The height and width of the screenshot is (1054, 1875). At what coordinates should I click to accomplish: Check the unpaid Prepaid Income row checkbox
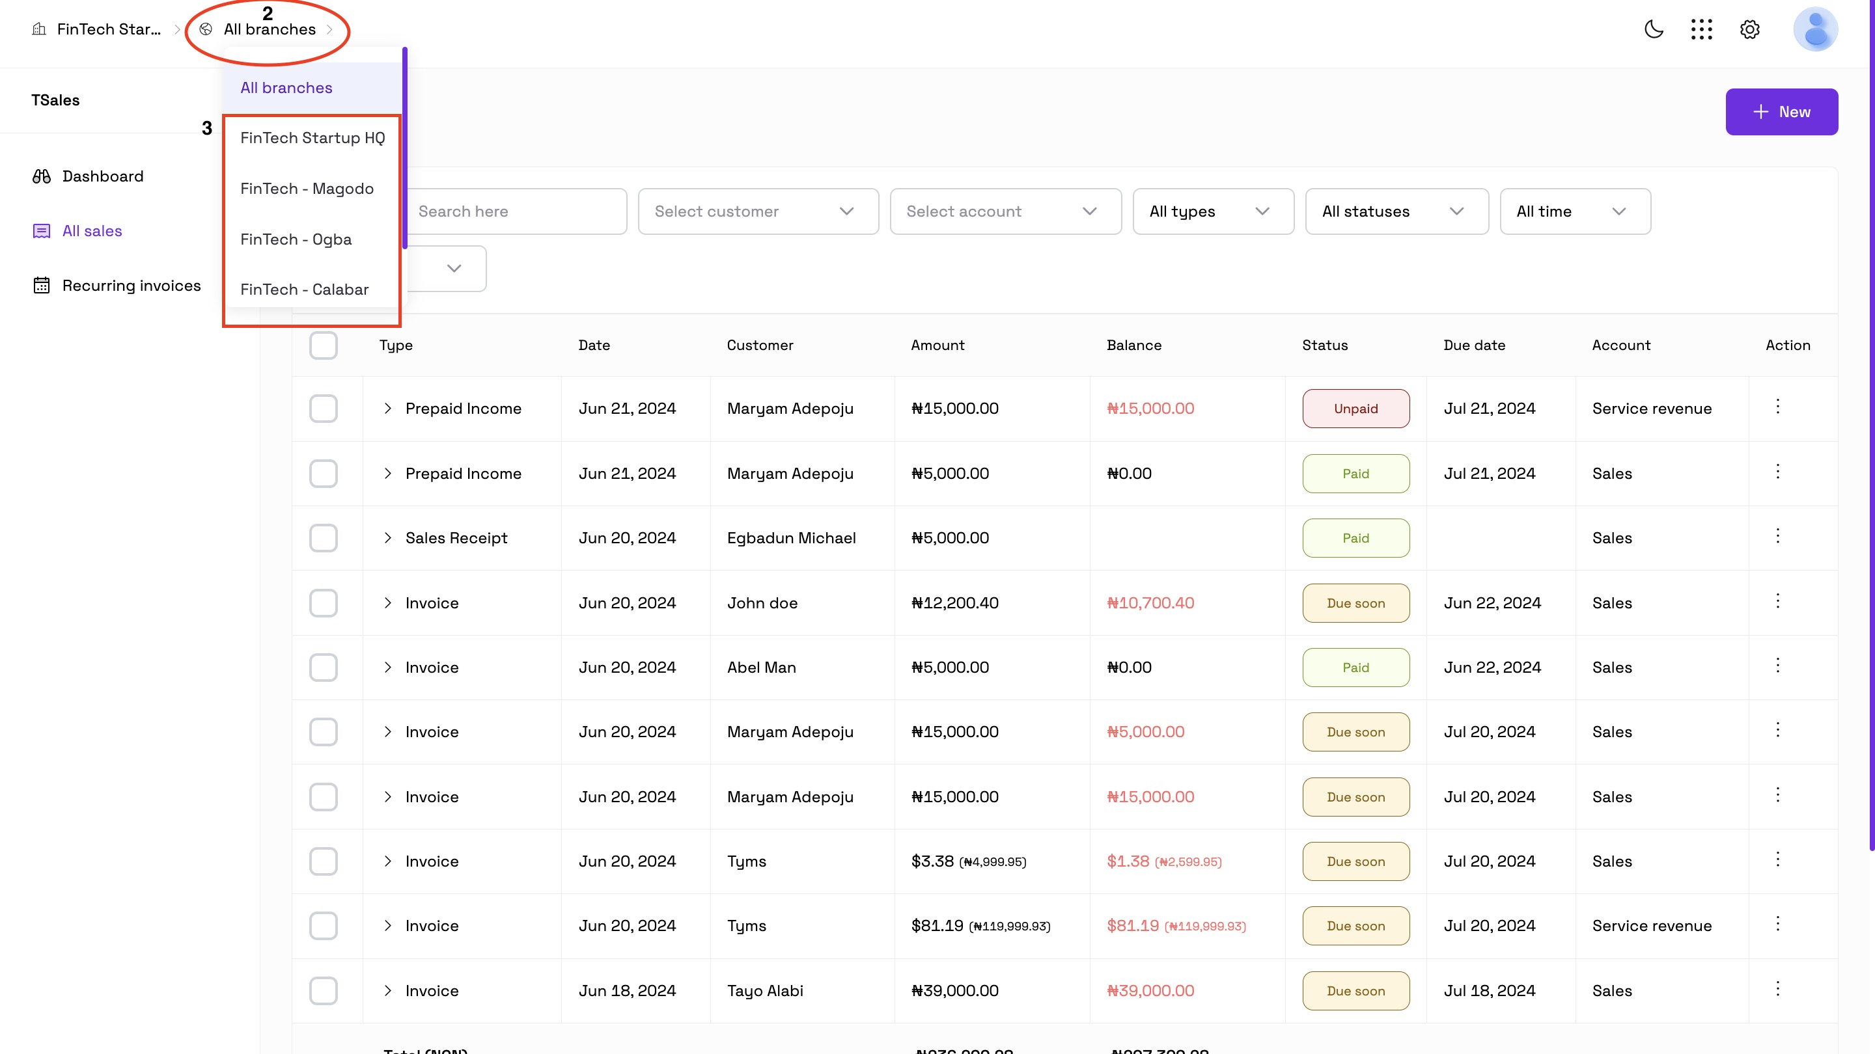323,409
